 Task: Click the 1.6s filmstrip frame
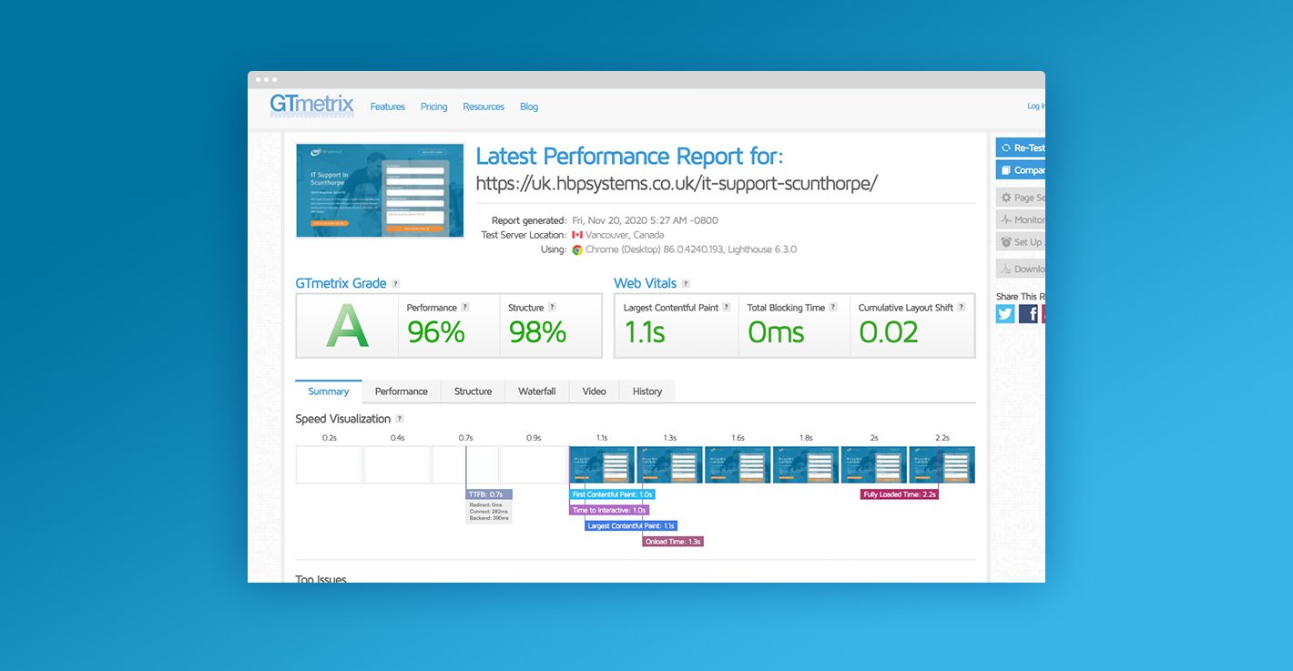point(738,464)
